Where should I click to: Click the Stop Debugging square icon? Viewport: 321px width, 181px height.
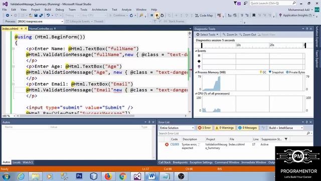[x=157, y=15]
